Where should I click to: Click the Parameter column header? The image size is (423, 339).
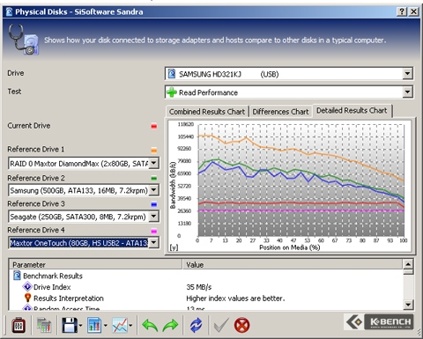pyautogui.click(x=96, y=264)
